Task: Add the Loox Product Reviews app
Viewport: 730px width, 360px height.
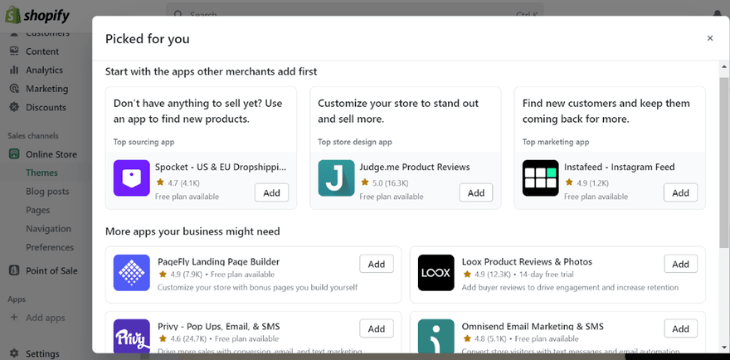Action: coord(680,265)
